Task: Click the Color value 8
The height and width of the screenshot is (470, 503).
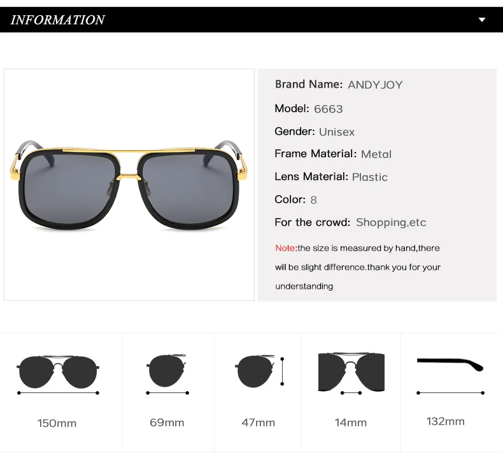Action: click(313, 200)
